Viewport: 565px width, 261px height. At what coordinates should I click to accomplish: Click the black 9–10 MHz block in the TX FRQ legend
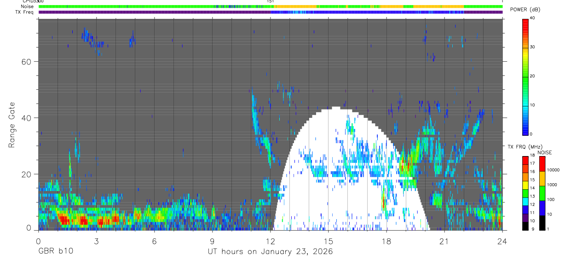tap(525, 226)
